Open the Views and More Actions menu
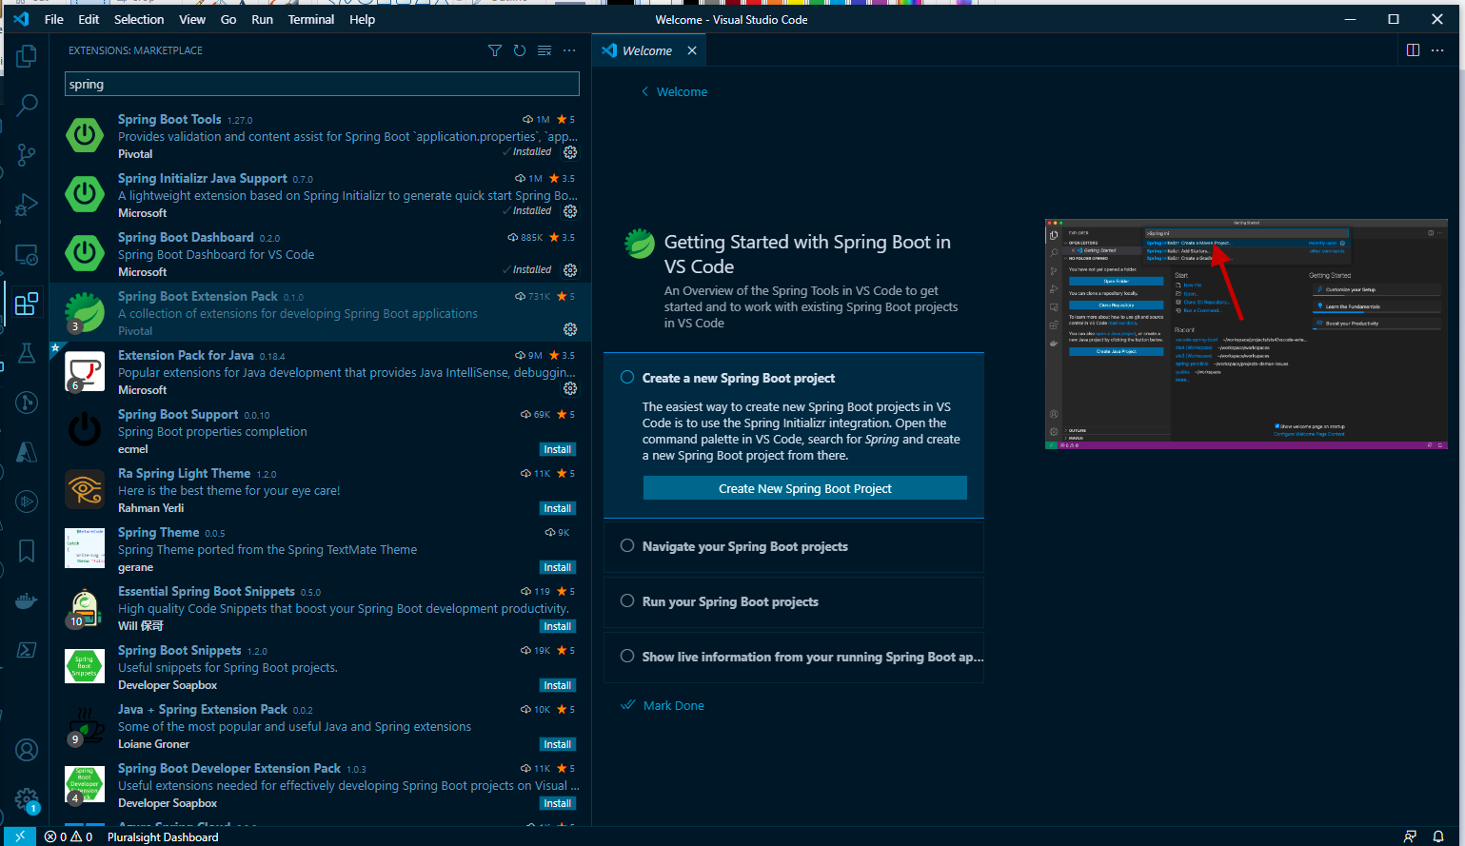 (569, 50)
